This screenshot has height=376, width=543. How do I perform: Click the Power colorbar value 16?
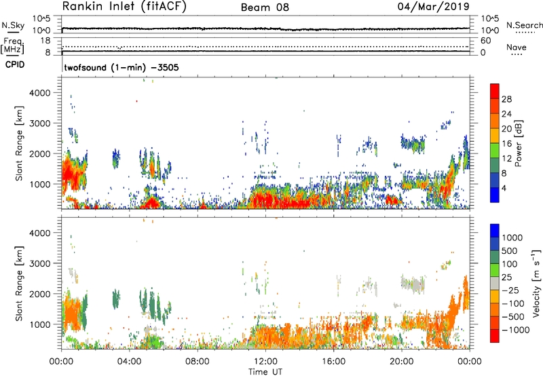click(506, 144)
